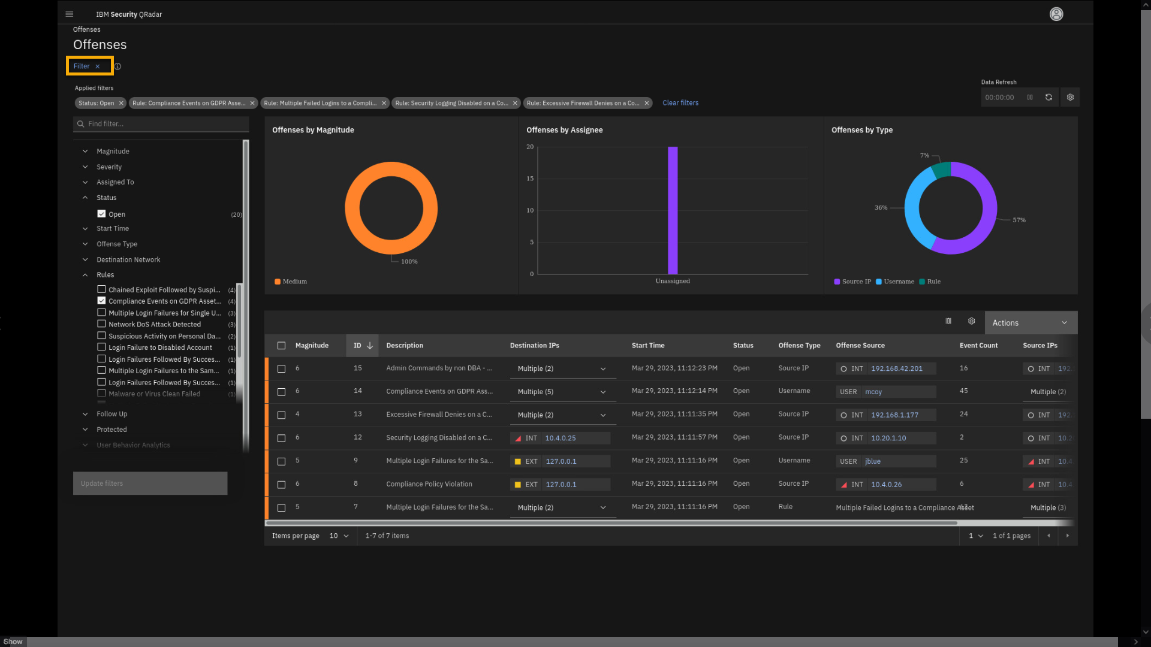Check Network DoS Attack Detected rule
Screen dimensions: 1151x647
101,324
